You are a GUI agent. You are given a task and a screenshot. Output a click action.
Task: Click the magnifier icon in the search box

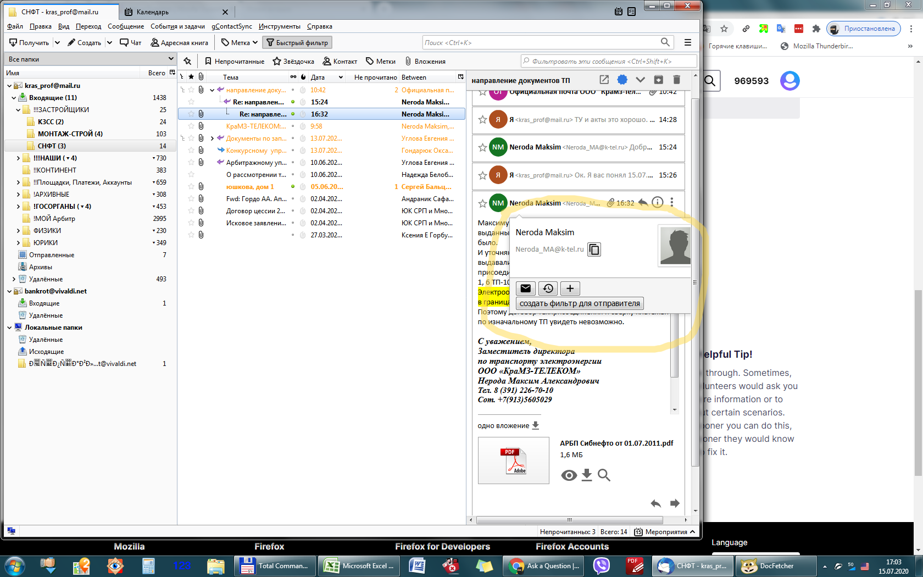[x=665, y=42]
